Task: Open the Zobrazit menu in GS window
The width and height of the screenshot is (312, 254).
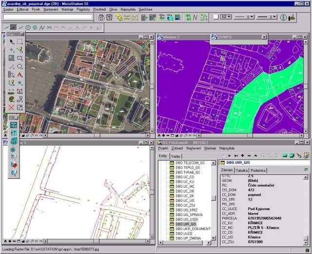Action: [177, 148]
